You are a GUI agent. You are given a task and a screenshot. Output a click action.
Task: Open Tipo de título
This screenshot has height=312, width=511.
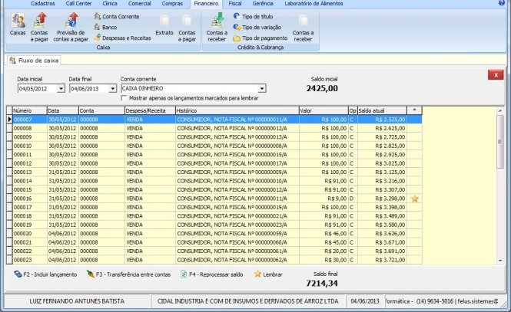pyautogui.click(x=254, y=17)
